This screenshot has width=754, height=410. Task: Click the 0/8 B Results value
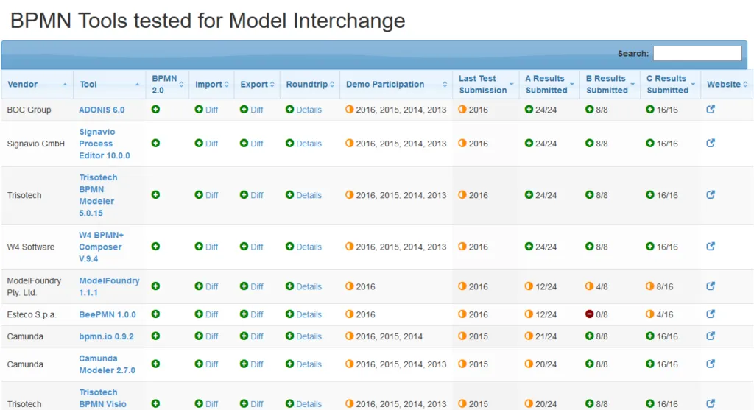602,315
